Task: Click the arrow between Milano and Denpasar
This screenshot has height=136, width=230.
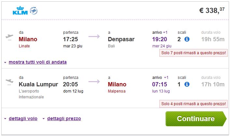Action: click(x=94, y=37)
